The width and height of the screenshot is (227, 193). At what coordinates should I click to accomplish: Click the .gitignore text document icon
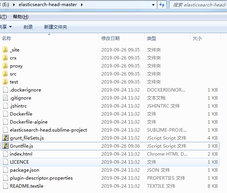5,98
